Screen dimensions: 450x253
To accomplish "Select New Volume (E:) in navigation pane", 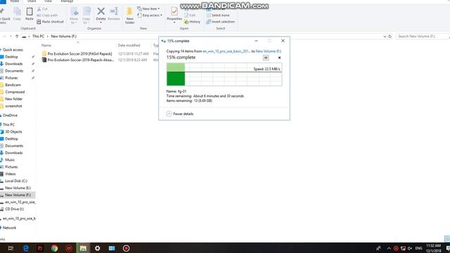I will [18, 188].
